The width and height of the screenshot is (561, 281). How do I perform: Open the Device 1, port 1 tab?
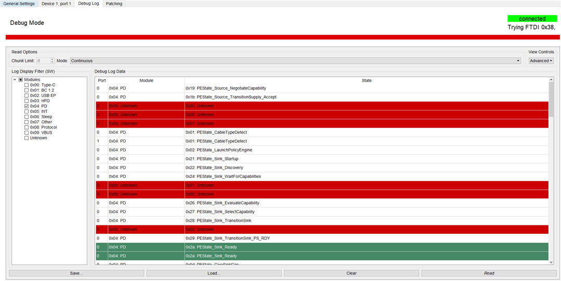coord(56,4)
